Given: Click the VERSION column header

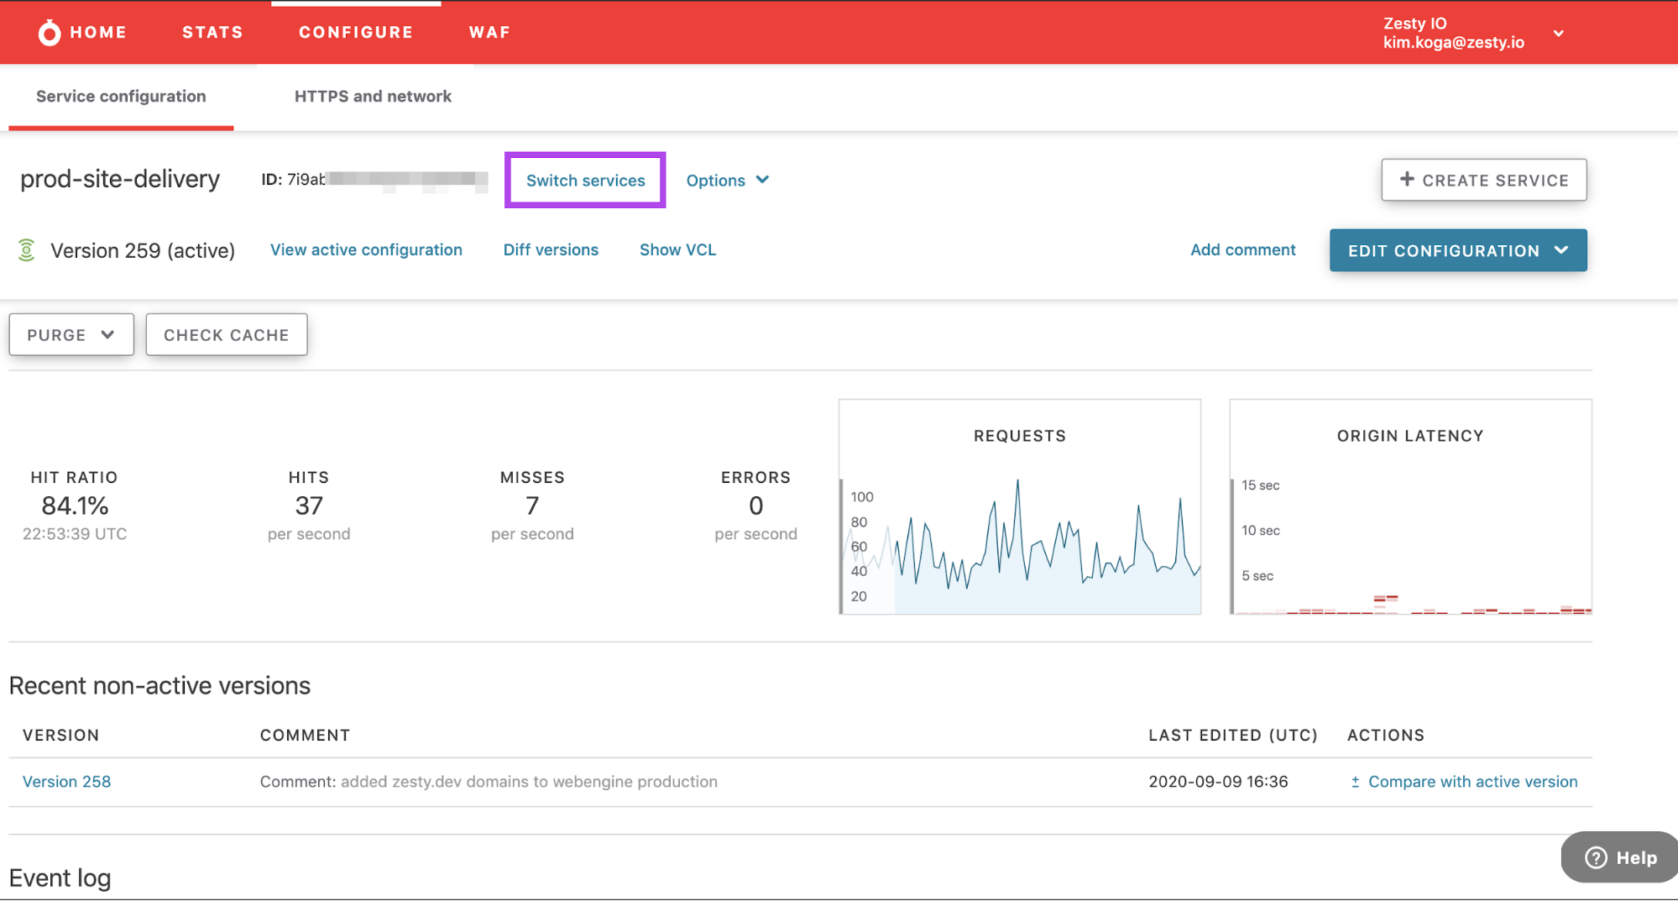Looking at the screenshot, I should click(60, 736).
